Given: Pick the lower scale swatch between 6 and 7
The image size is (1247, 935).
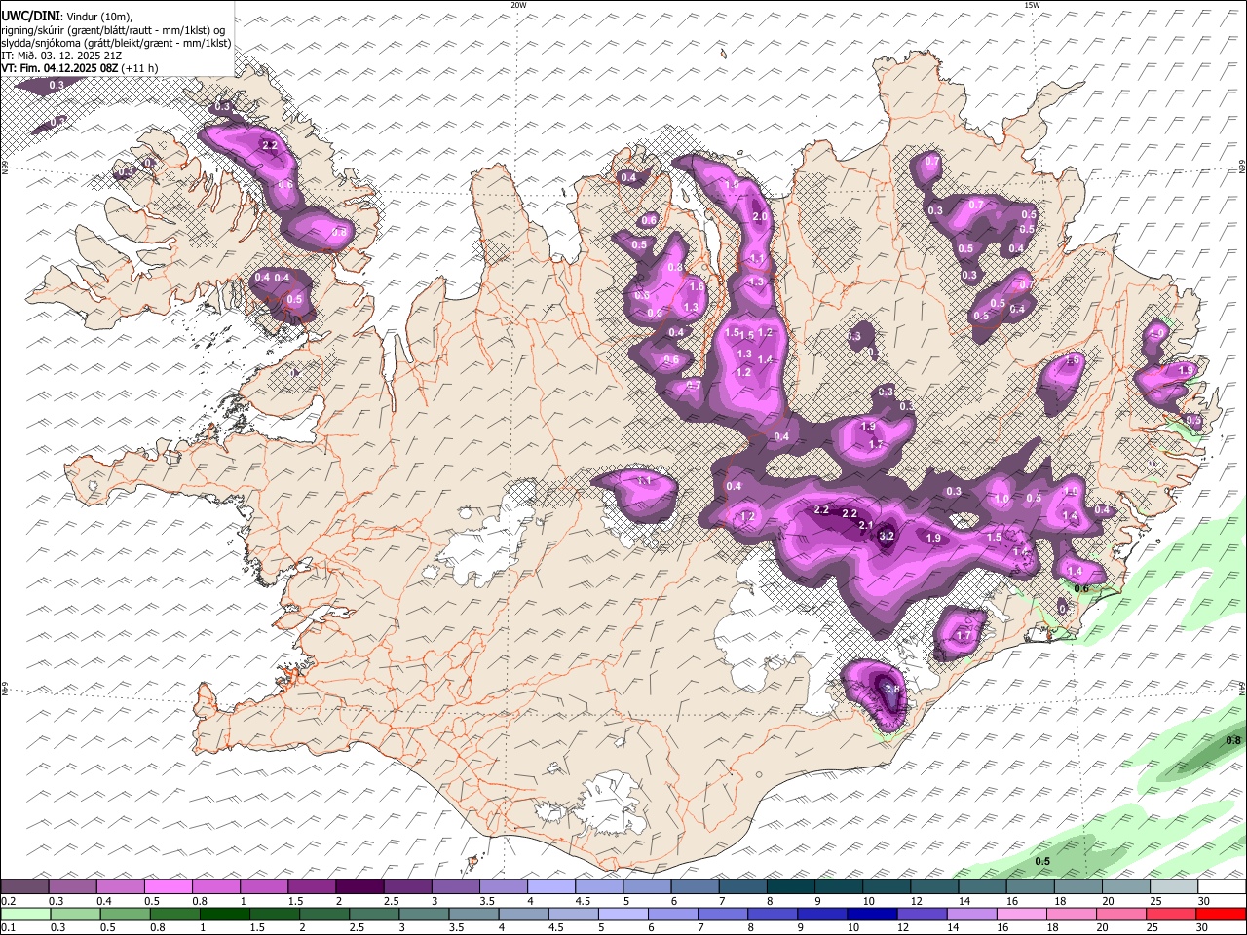Looking at the screenshot, I should pyautogui.click(x=674, y=914).
